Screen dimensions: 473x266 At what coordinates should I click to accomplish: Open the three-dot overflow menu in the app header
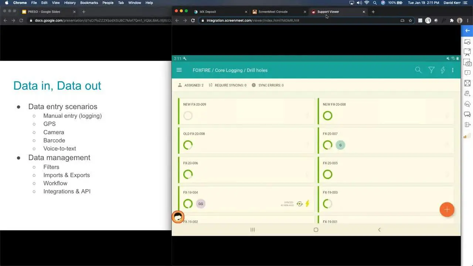pyautogui.click(x=453, y=70)
